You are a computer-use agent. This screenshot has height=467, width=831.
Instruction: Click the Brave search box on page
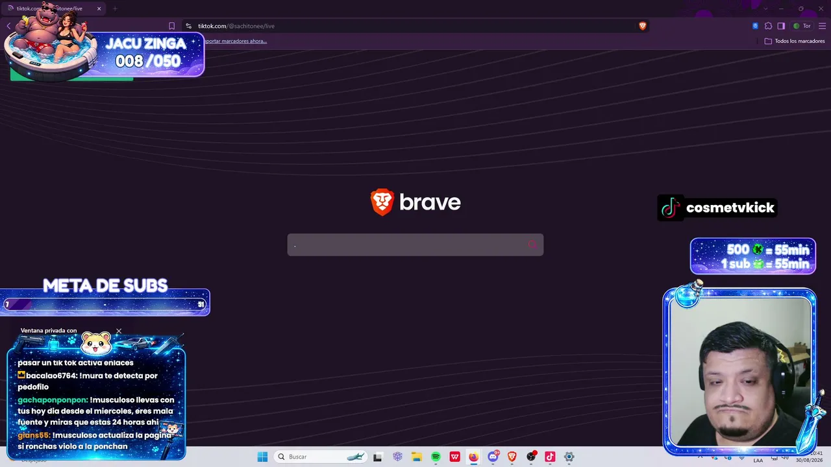[x=415, y=245]
